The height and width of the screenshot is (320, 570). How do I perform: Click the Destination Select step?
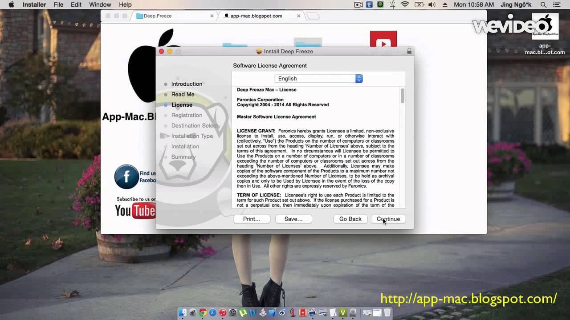[195, 125]
